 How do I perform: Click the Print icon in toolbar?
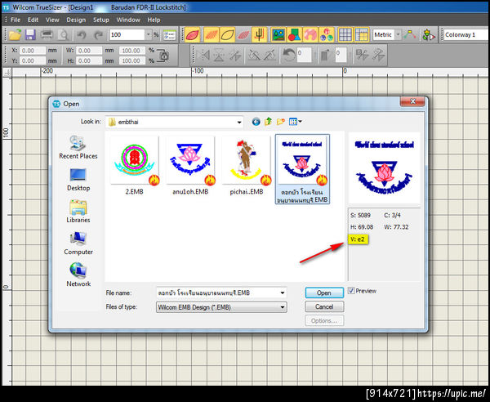click(47, 34)
